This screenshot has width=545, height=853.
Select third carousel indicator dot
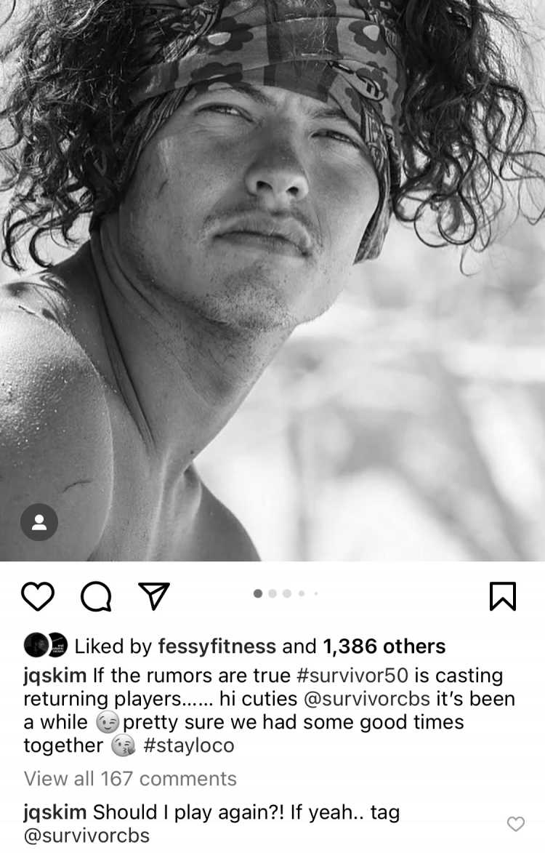click(287, 593)
